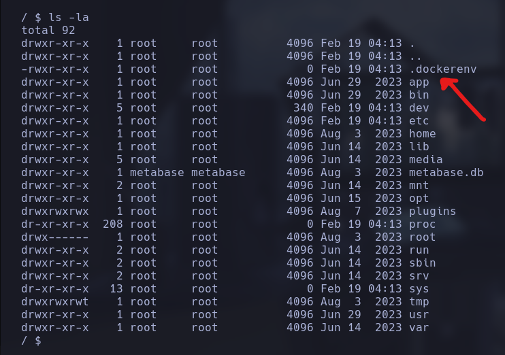Click the red arrow annotation

(463, 99)
